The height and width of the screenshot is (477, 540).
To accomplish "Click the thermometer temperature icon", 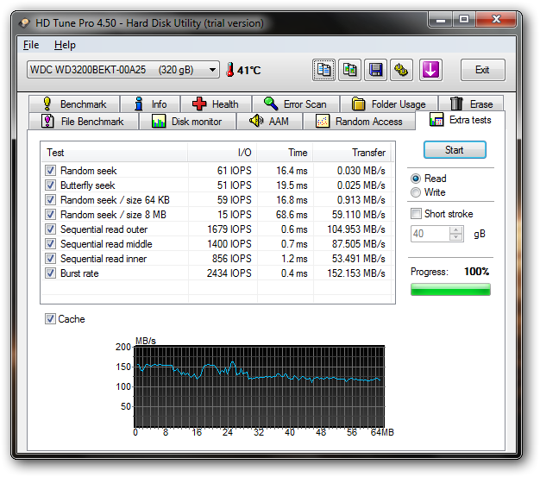I will (229, 70).
